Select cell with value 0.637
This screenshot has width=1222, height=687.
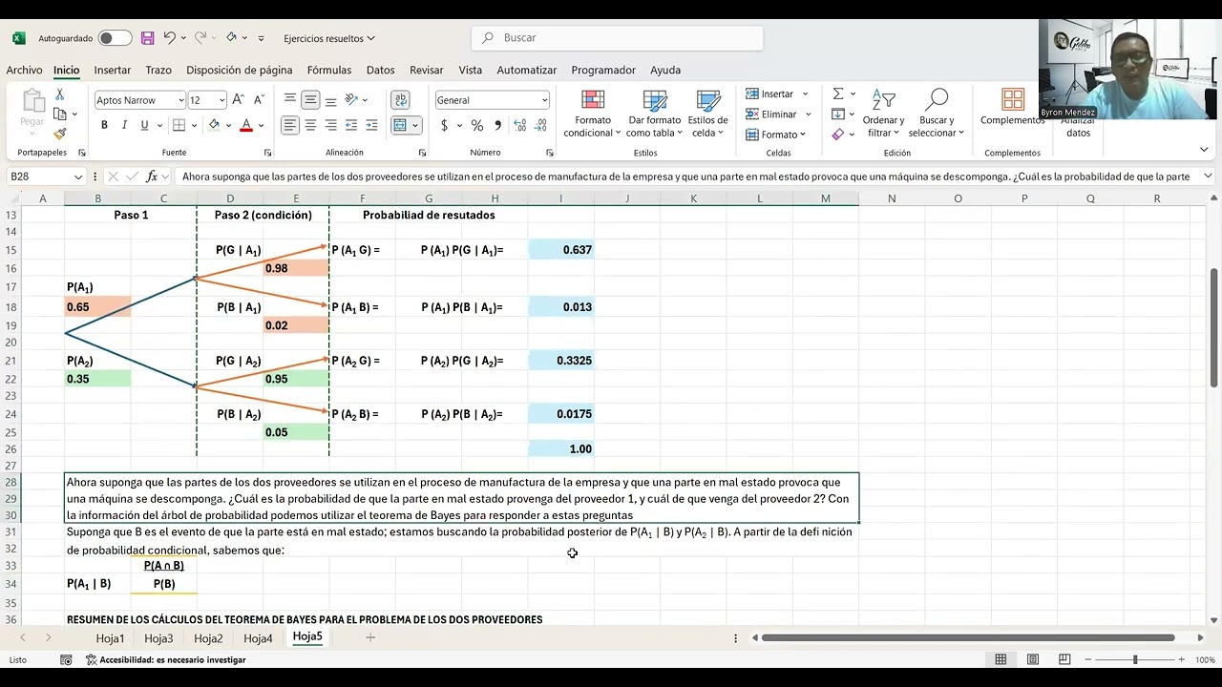point(560,250)
